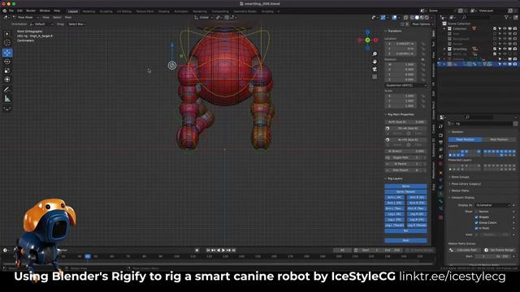
Task: Select the Select Box tool in left toolbar
Action: [7, 34]
